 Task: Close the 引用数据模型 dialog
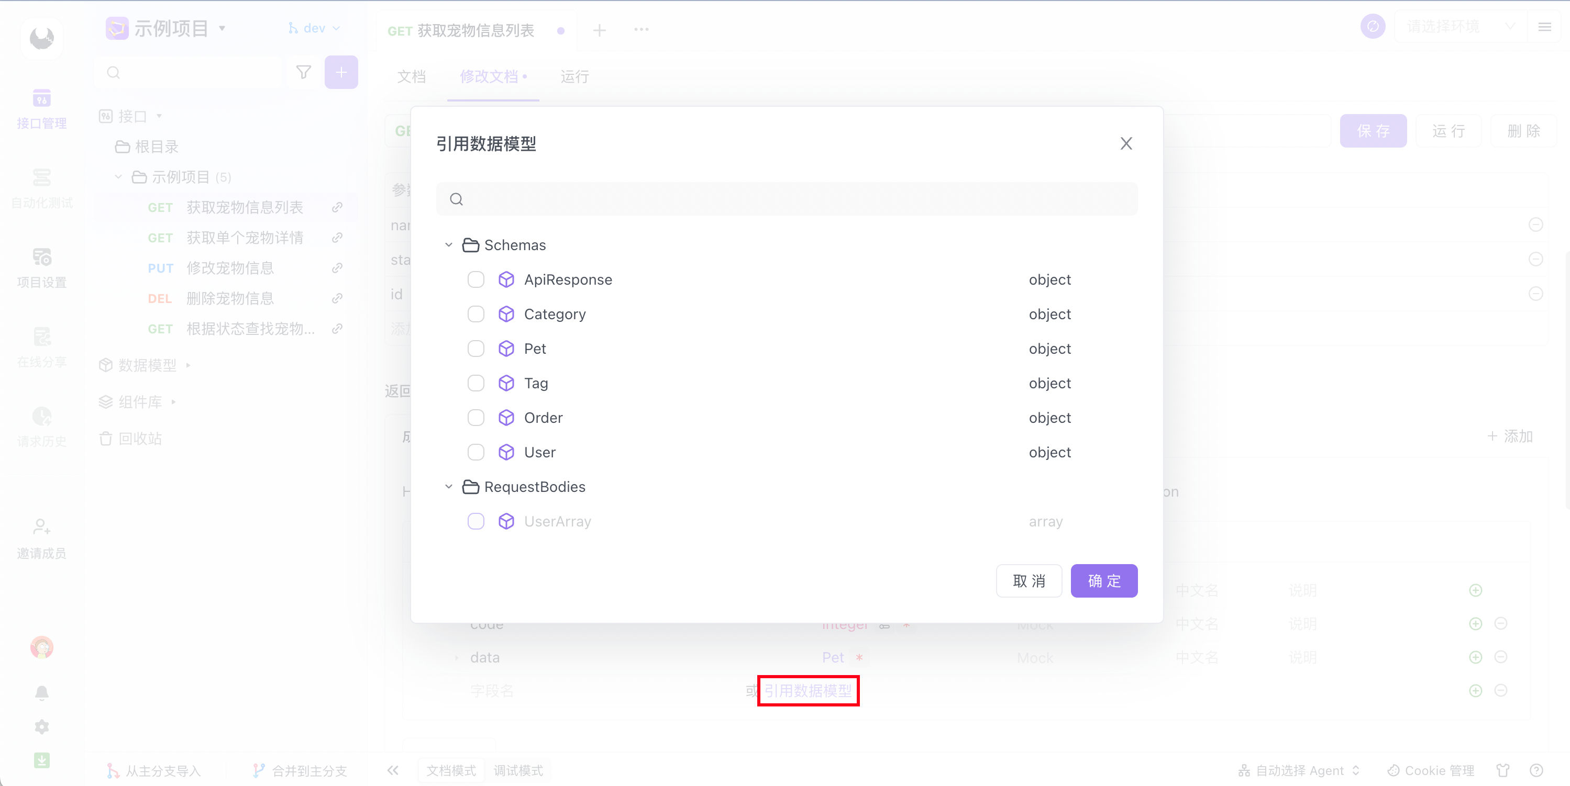coord(1126,144)
